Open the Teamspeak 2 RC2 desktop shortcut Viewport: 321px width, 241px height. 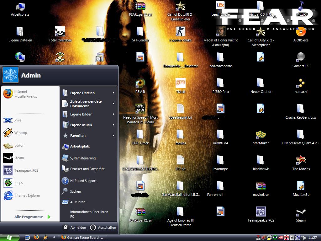(261, 215)
